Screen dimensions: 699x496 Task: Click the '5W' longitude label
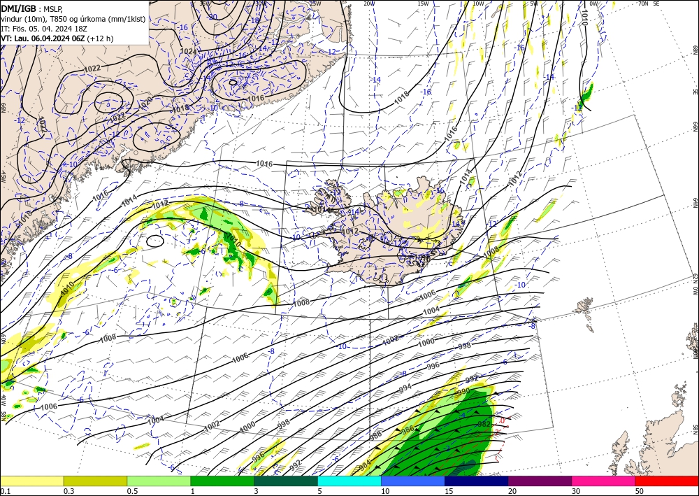pos(534,3)
